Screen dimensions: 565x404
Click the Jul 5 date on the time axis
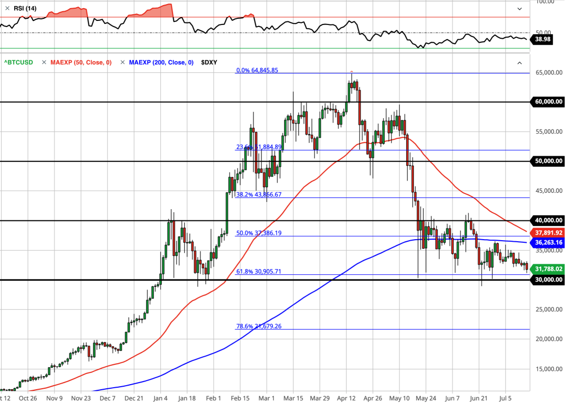(x=505, y=398)
